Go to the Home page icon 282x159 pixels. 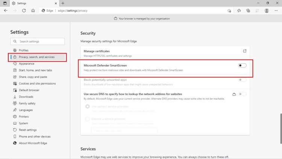click(33, 11)
